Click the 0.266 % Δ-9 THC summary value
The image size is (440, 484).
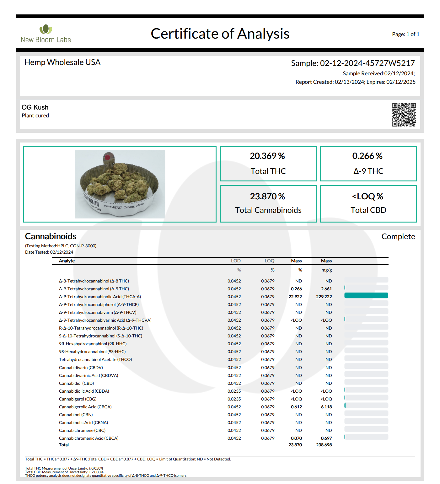(x=368, y=156)
